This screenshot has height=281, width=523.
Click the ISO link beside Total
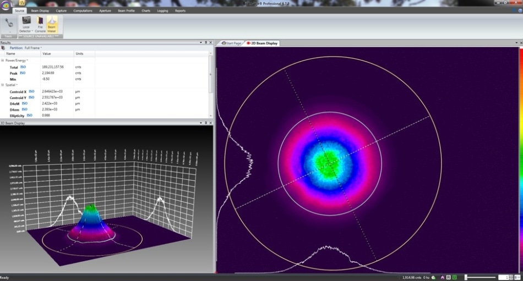[x=23, y=67]
